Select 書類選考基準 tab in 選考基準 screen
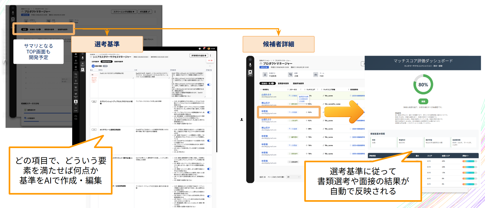Image resolution: width=485 pixels, height=208 pixels. pos(107,62)
